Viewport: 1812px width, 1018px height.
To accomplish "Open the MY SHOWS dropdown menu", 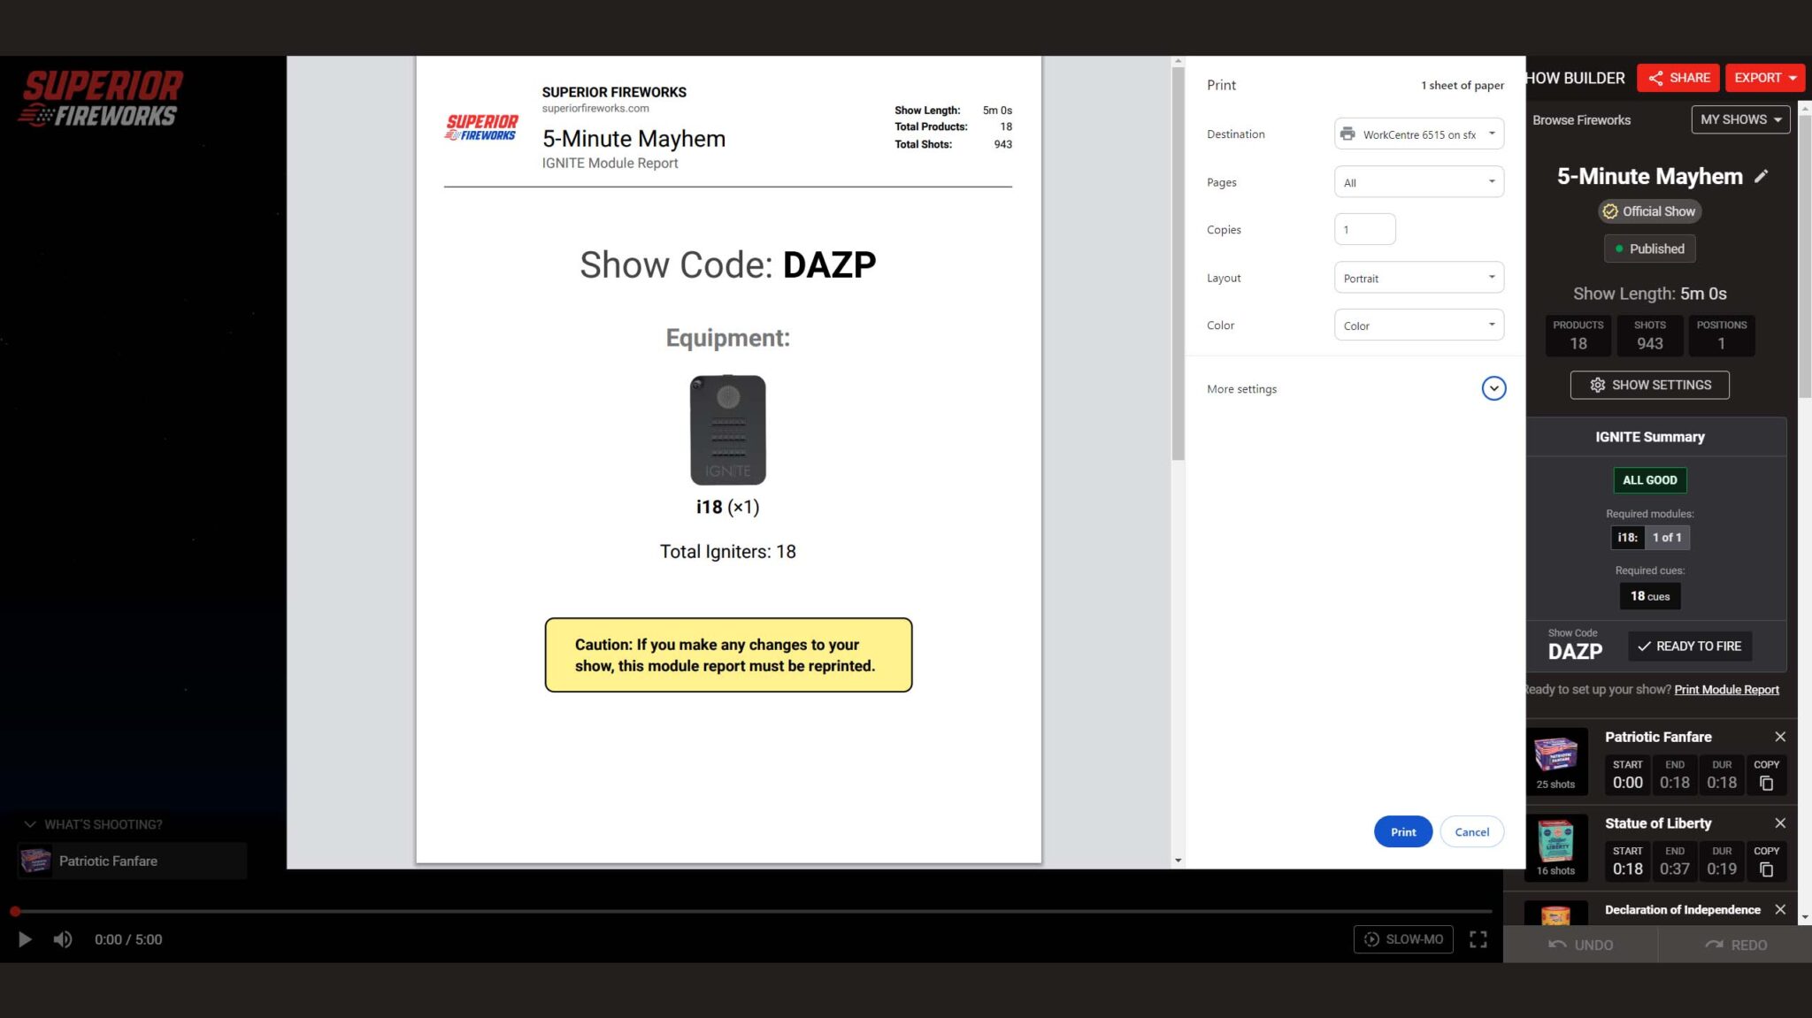I will click(x=1739, y=119).
